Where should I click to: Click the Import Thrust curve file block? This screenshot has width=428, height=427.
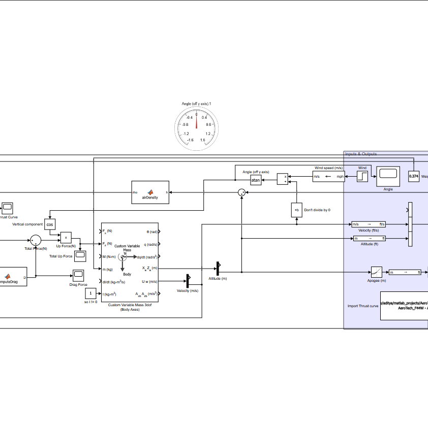[x=404, y=306]
